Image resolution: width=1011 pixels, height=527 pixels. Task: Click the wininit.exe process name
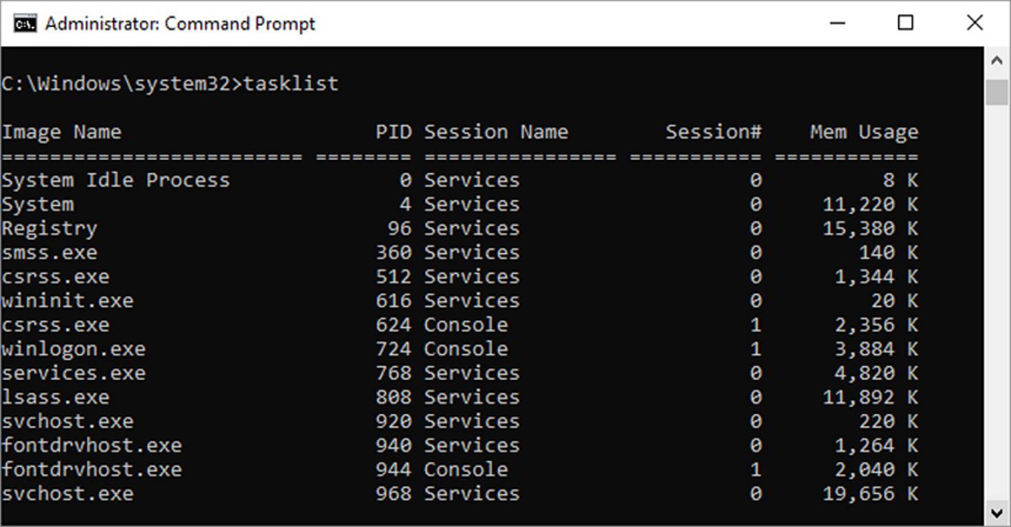click(67, 301)
